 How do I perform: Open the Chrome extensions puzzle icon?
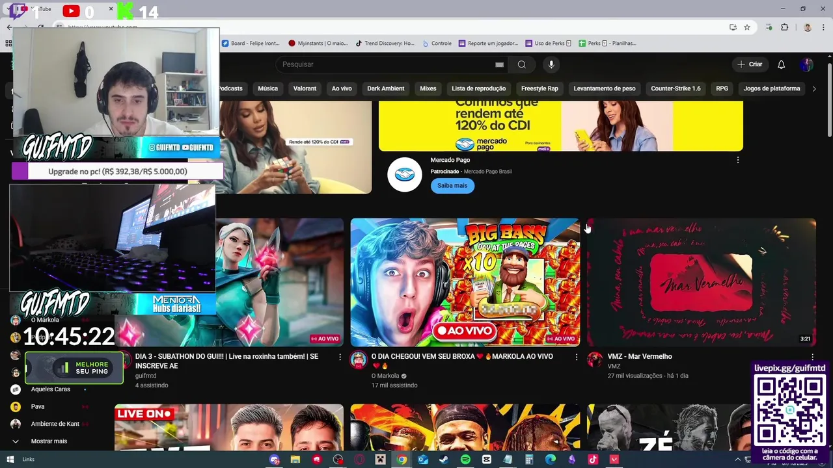point(784,27)
